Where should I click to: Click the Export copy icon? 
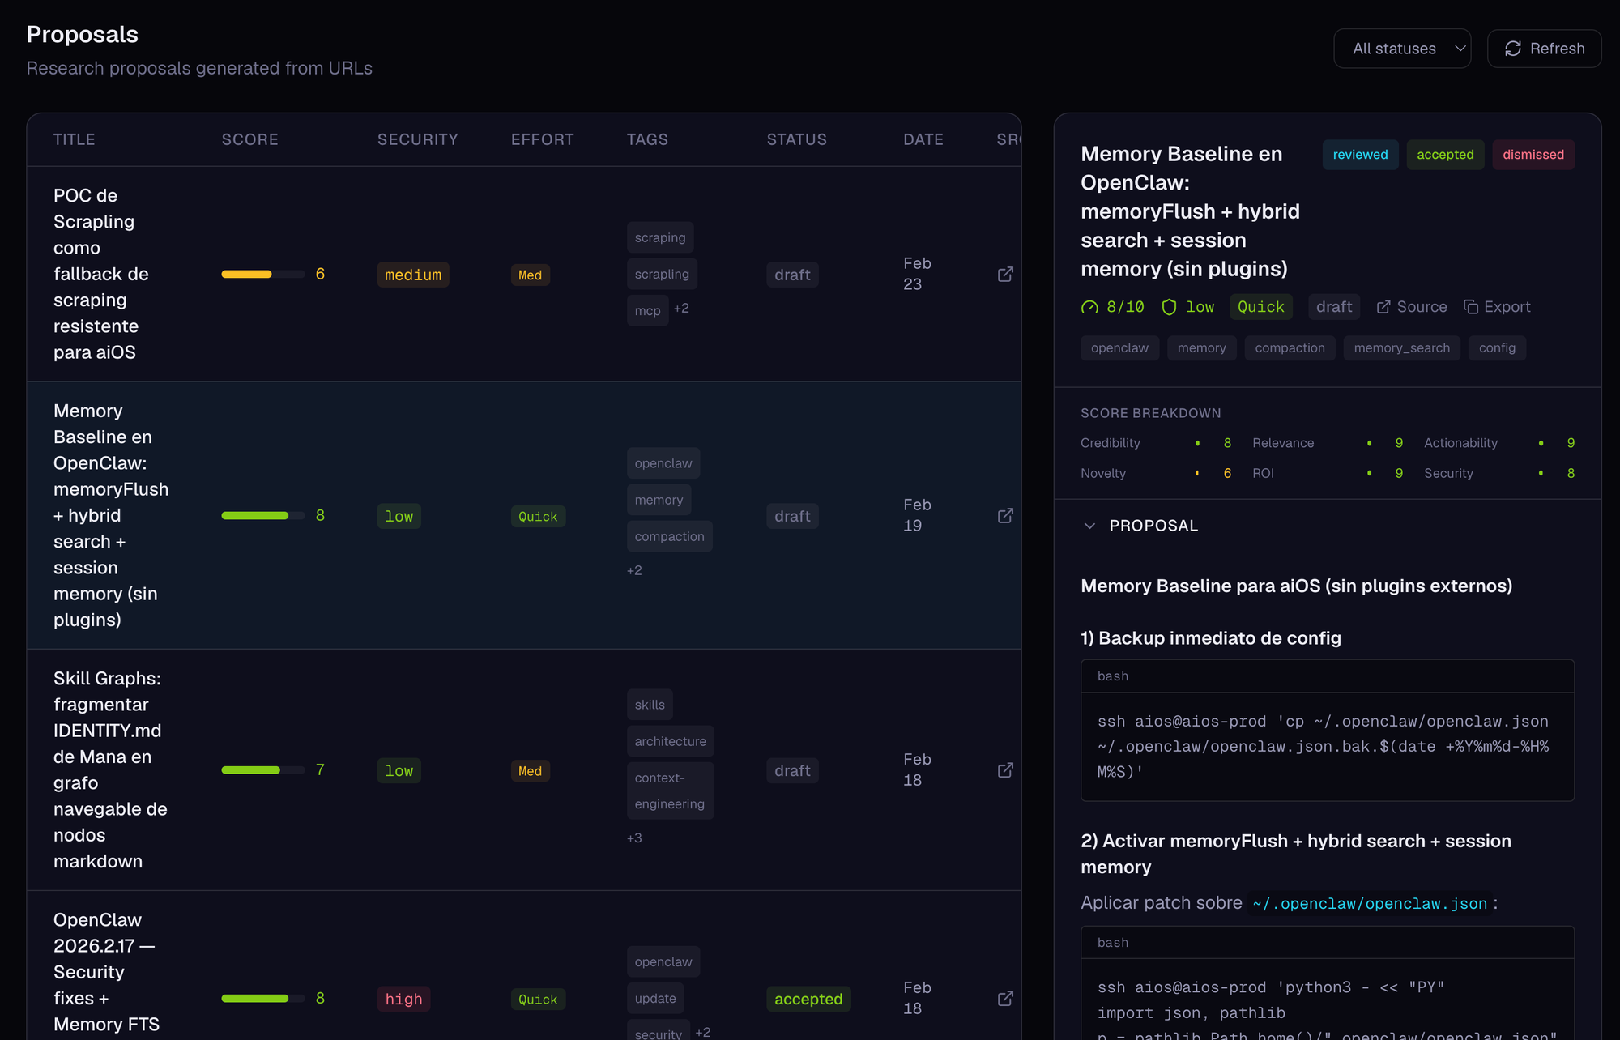[1471, 307]
